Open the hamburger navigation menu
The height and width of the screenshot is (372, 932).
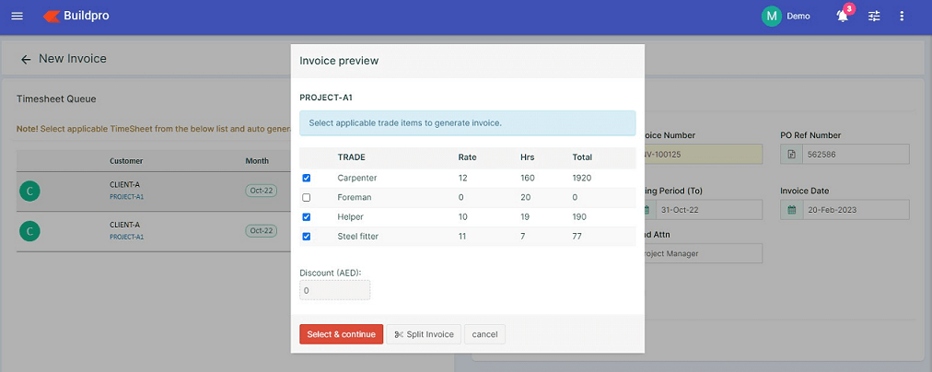point(17,16)
